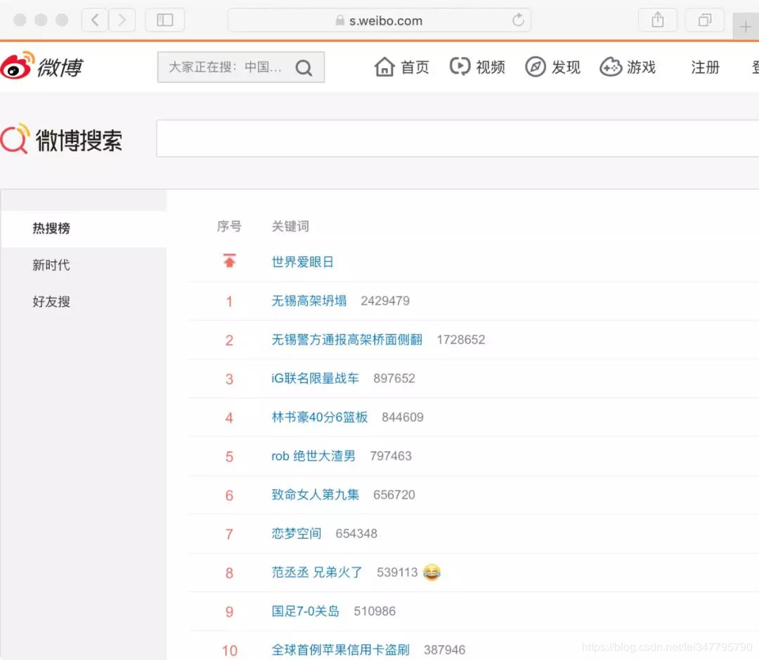Click Safari back arrow button
This screenshot has height=660, width=759.
pyautogui.click(x=95, y=20)
